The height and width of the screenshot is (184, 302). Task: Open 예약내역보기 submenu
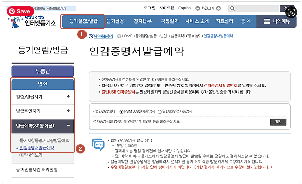click(x=31, y=155)
